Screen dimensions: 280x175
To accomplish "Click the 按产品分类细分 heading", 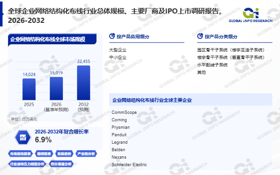I will [x=221, y=36].
